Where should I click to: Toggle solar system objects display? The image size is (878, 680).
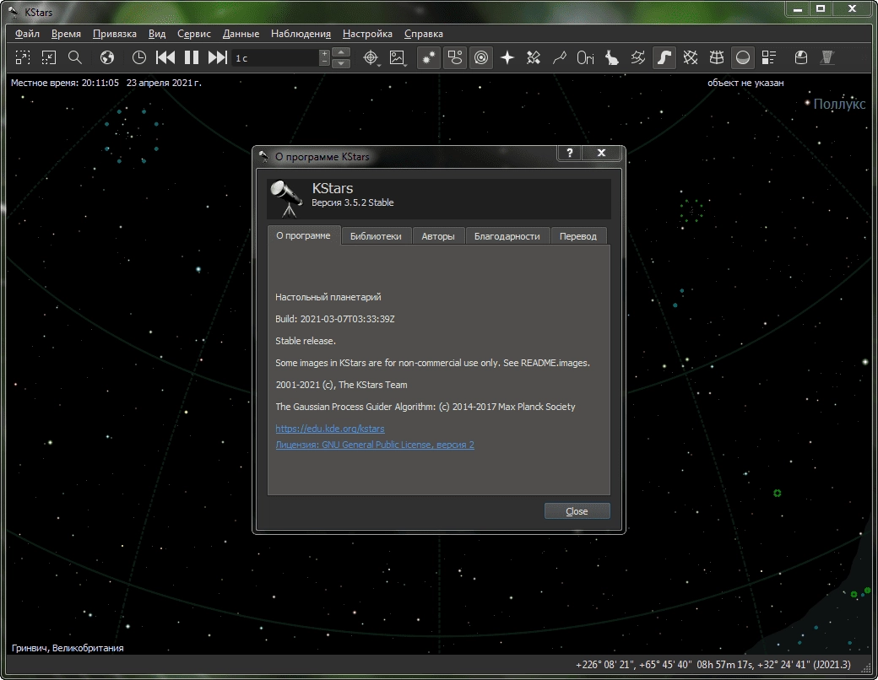tap(481, 57)
